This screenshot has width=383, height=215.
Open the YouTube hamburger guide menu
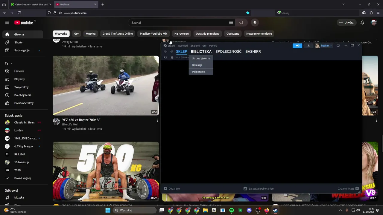pos(7,22)
